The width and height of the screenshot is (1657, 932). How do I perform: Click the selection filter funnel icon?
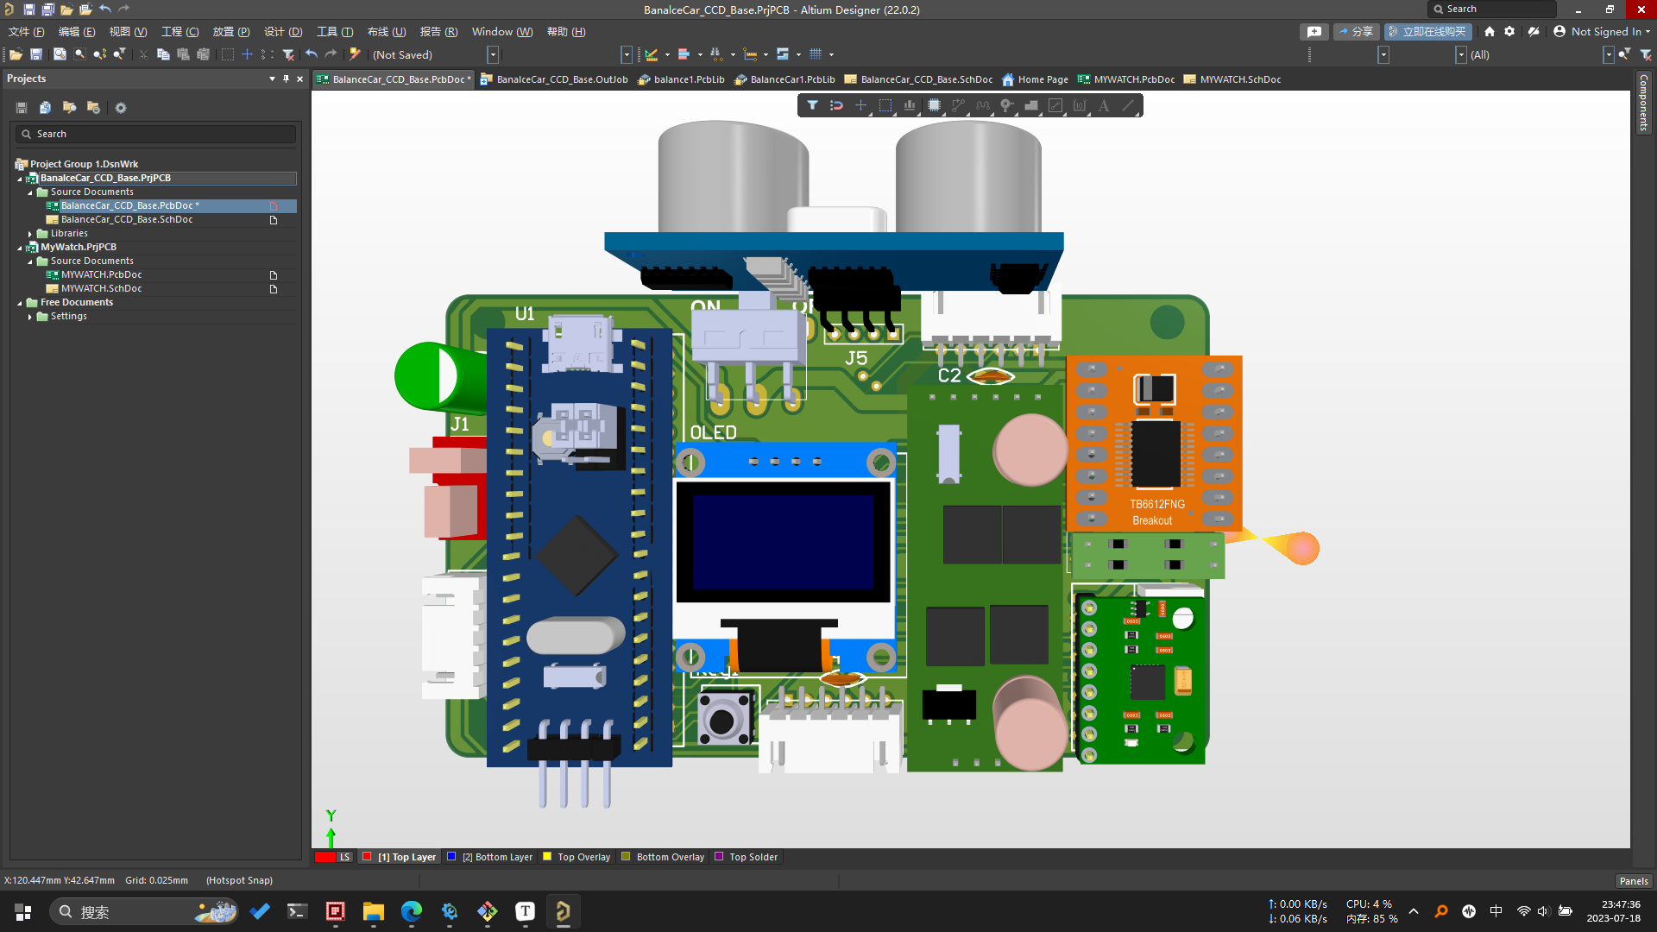click(x=812, y=105)
